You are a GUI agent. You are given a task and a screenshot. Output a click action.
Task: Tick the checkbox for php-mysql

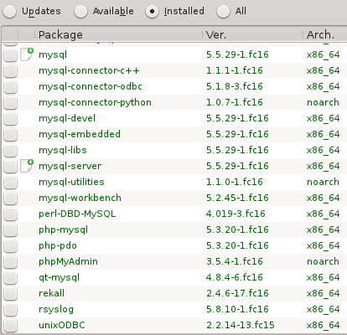[11, 229]
